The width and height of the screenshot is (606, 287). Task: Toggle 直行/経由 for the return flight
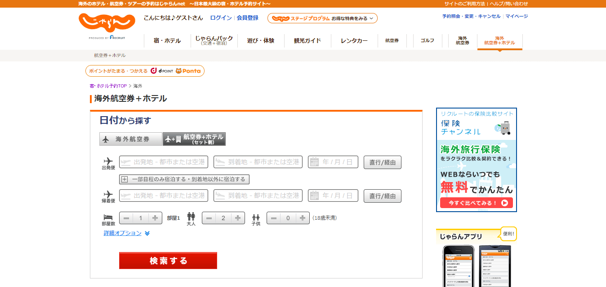pyautogui.click(x=382, y=195)
